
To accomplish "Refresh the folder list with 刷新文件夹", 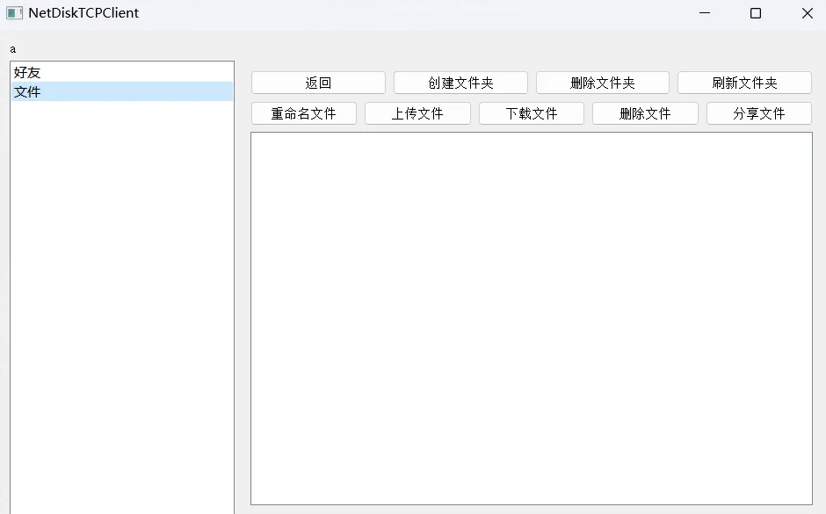I will (x=744, y=83).
